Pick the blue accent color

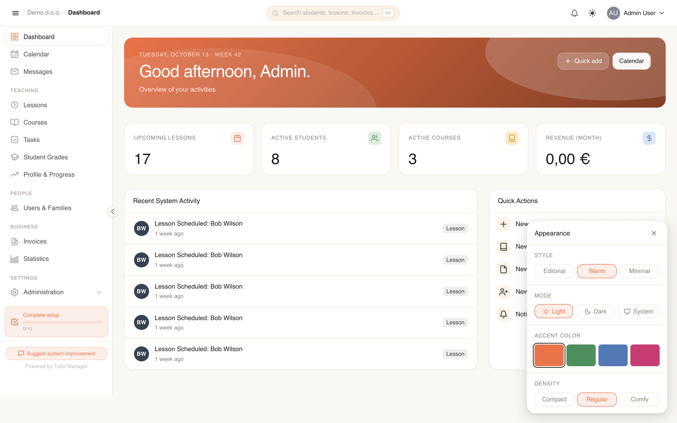pyautogui.click(x=613, y=355)
